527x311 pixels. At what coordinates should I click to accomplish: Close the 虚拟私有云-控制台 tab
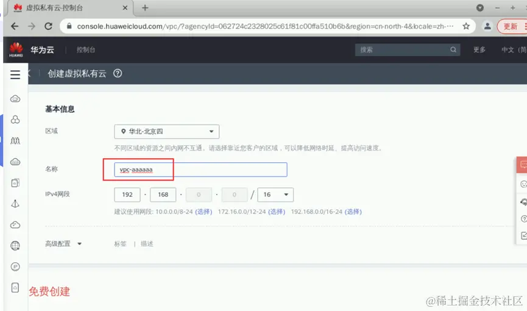[x=125, y=8]
